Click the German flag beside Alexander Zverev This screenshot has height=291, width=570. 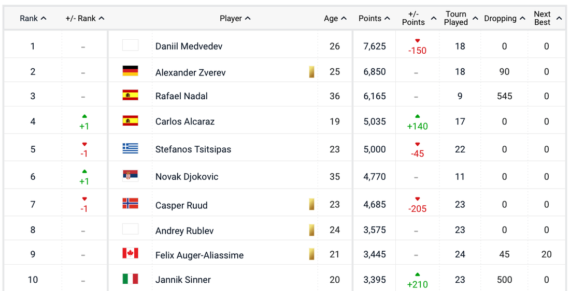click(130, 71)
